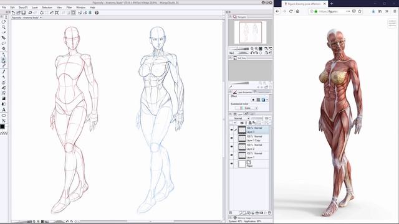Open Help question mark icon in the command bar
399x224 pixels.
click(x=97, y=12)
